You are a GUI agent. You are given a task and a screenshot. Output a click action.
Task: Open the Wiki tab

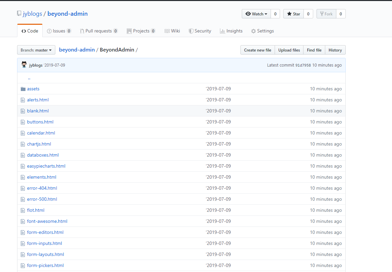[x=172, y=31]
